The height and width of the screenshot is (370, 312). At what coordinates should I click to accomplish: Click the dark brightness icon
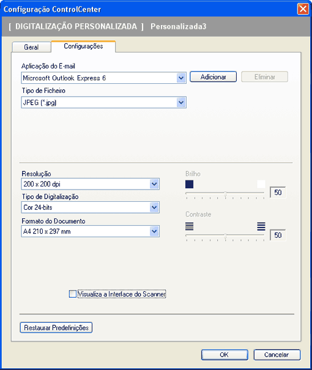point(189,184)
